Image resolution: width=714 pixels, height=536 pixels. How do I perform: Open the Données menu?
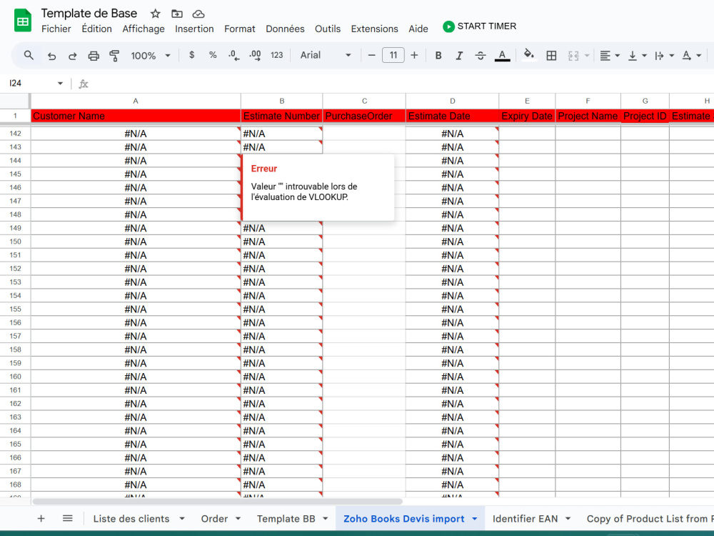tap(285, 29)
